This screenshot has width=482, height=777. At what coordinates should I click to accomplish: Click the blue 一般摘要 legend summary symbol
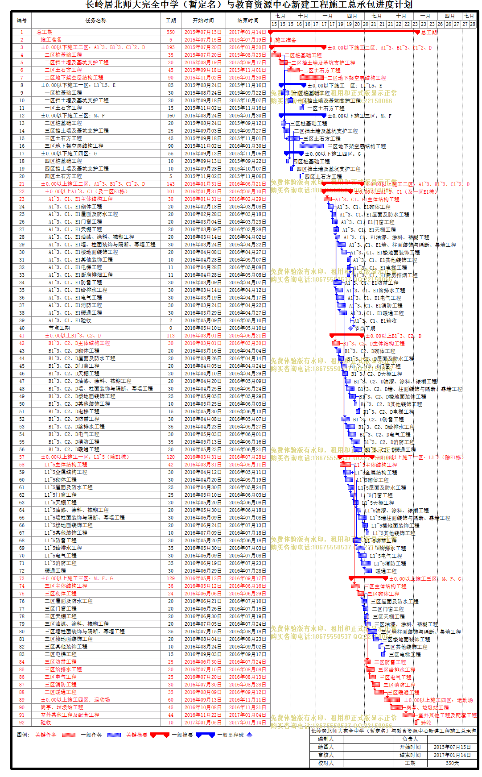(x=205, y=735)
